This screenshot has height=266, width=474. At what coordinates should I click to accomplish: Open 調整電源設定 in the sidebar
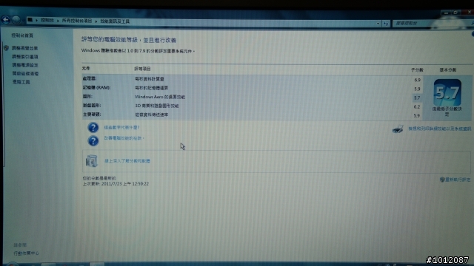(25, 65)
